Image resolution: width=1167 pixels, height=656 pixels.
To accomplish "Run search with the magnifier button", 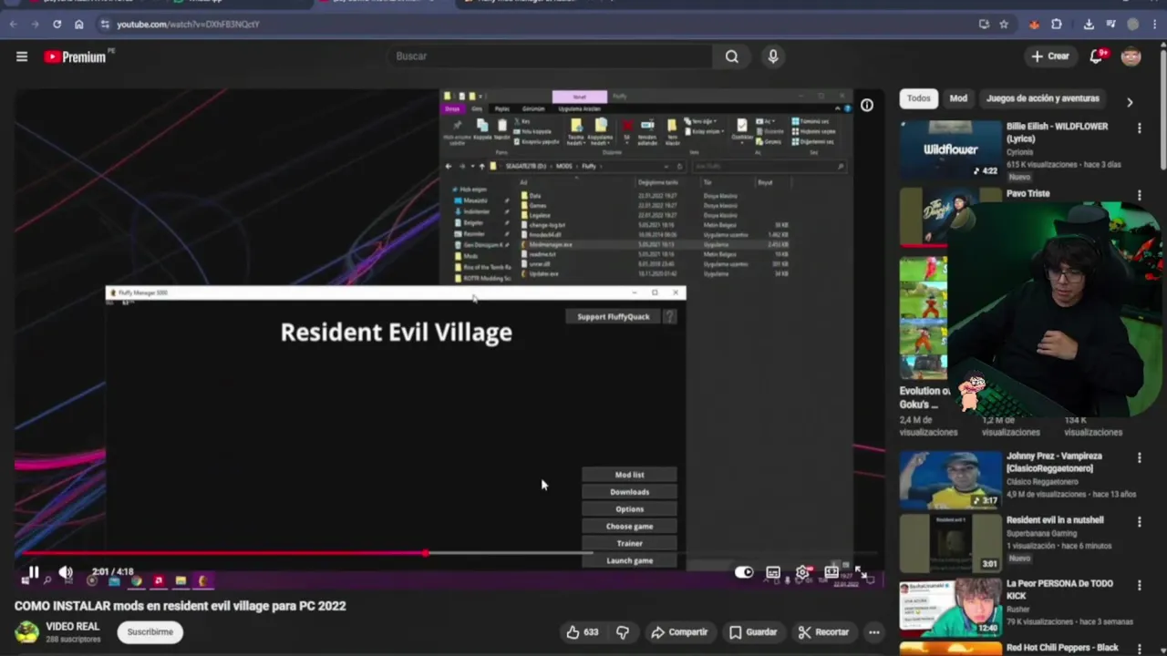I will pos(732,56).
